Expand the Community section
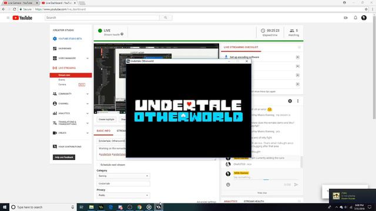The image size is (376, 211). tap(88, 94)
